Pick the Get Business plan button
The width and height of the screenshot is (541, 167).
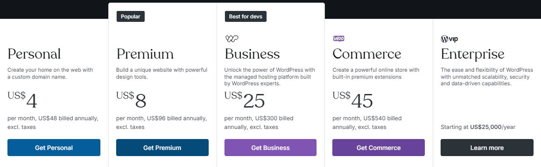[270, 148]
